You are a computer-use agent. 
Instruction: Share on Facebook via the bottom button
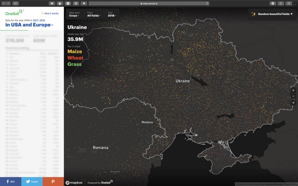click(10, 182)
